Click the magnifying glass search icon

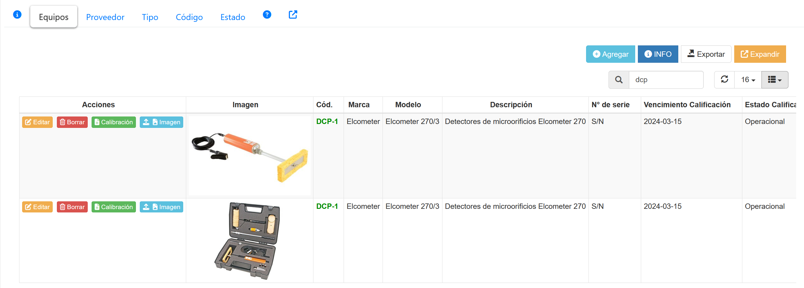pos(618,80)
